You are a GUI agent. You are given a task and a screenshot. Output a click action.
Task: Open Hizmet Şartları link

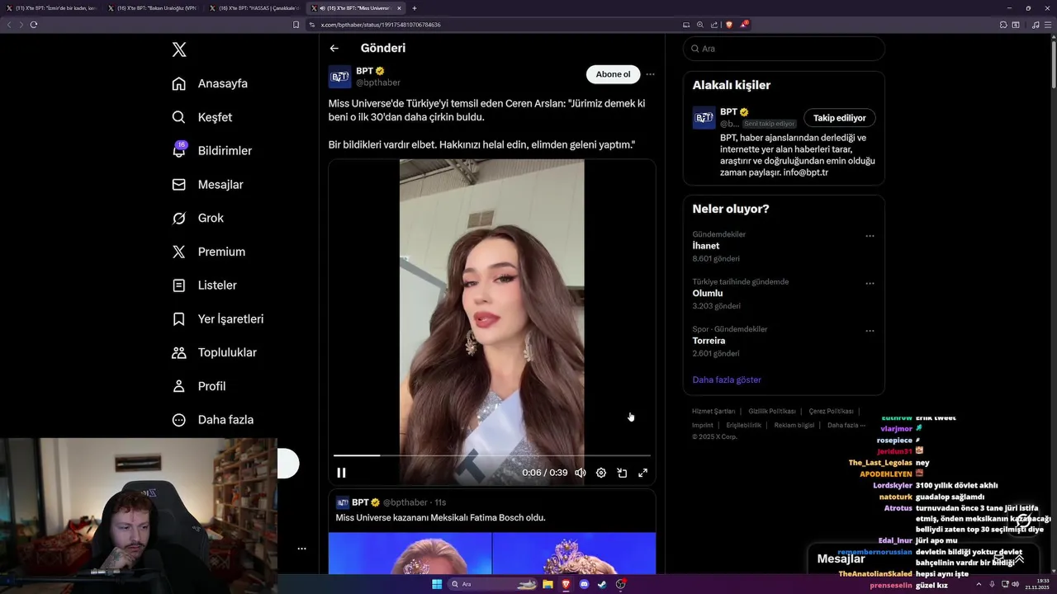pos(713,411)
